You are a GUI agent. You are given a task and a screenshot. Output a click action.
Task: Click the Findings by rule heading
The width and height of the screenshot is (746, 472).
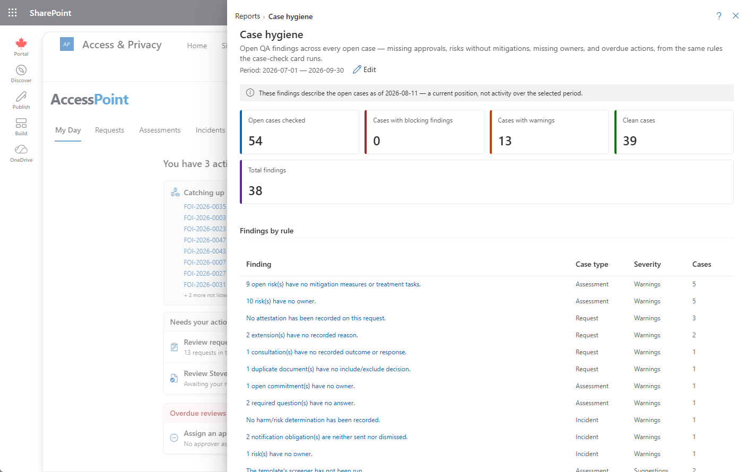point(266,231)
